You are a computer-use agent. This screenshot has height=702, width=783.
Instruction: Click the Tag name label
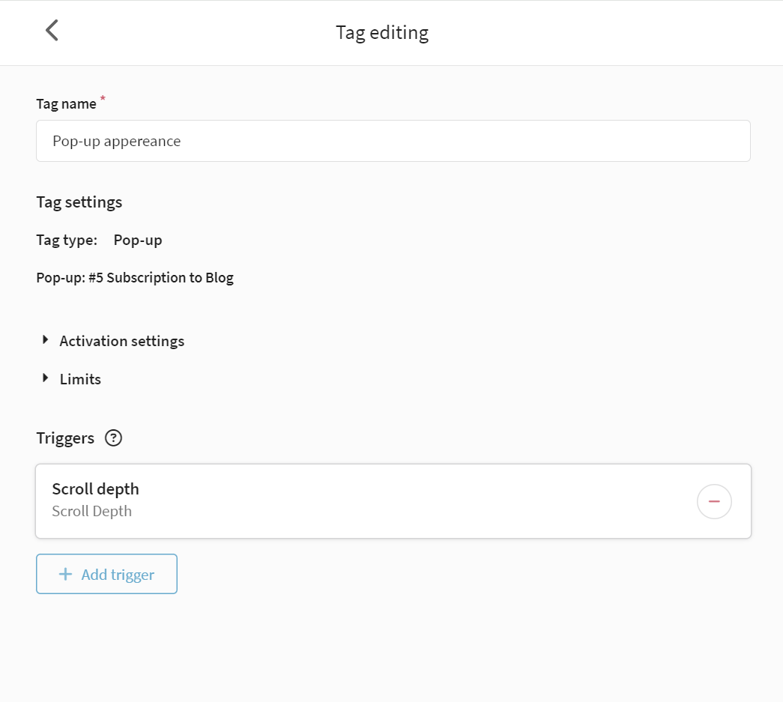pos(66,104)
